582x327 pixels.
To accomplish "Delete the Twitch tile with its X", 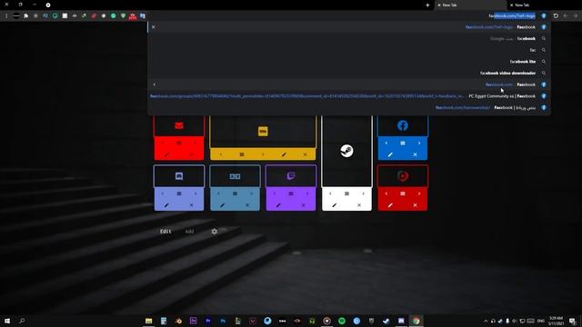I will pyautogui.click(x=303, y=205).
